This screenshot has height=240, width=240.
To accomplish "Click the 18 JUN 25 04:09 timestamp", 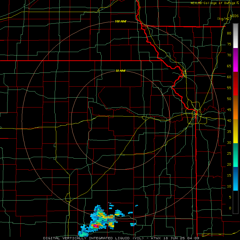I will (181, 238).
